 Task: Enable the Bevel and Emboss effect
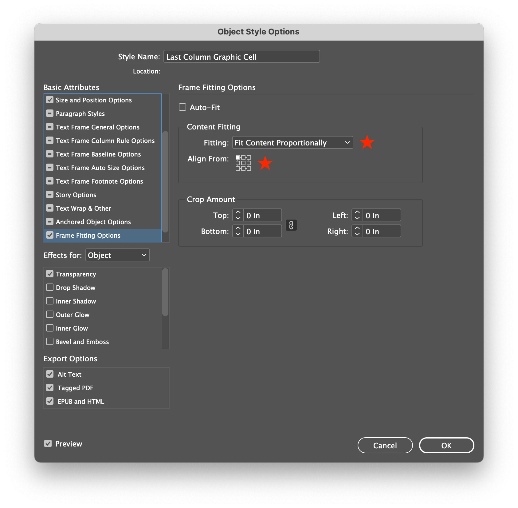50,341
